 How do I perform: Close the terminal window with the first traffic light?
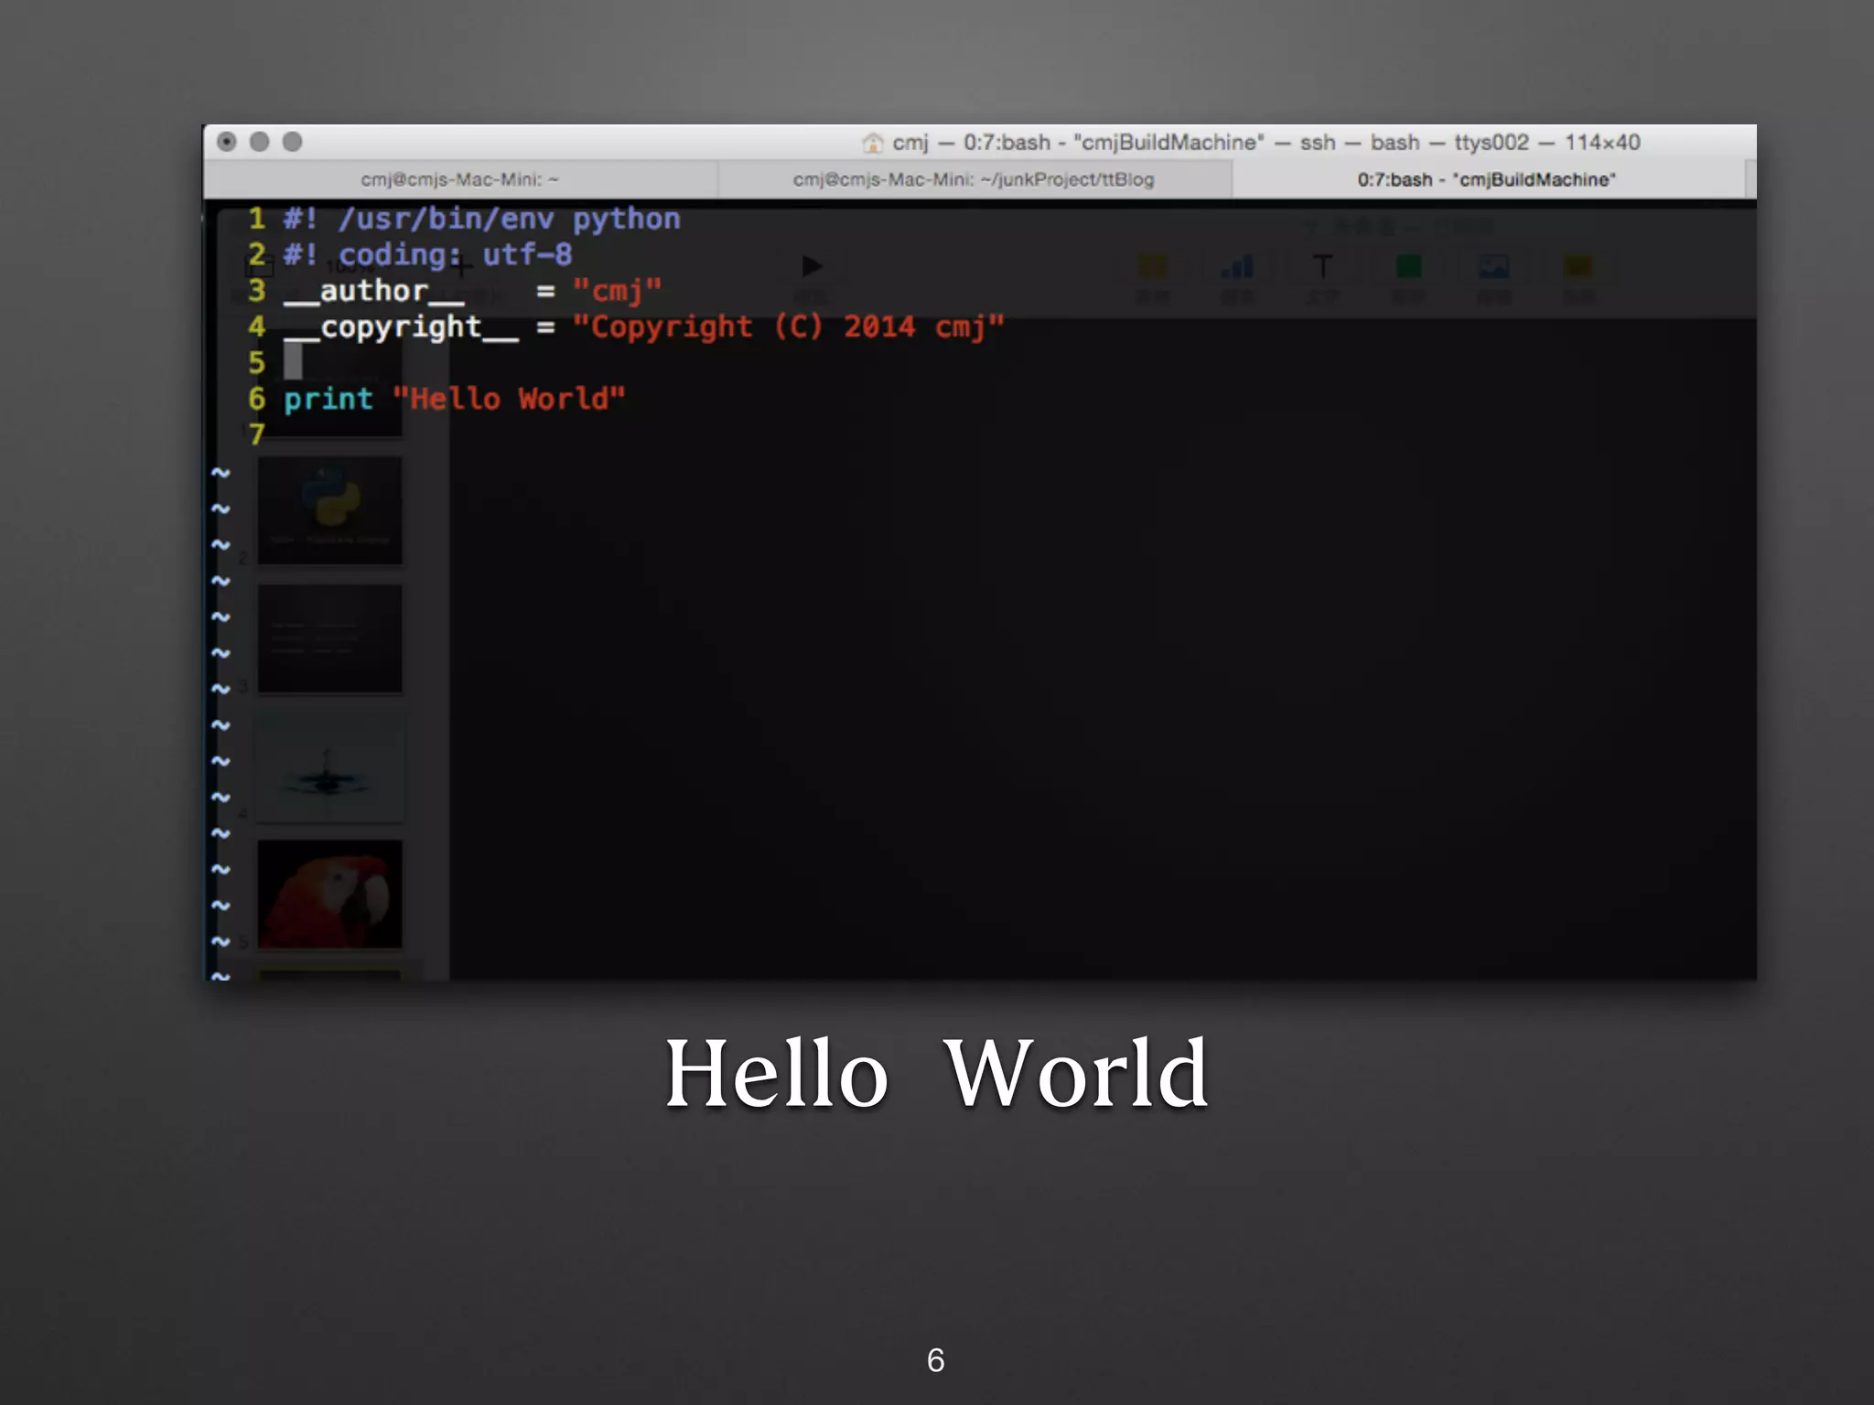click(227, 142)
